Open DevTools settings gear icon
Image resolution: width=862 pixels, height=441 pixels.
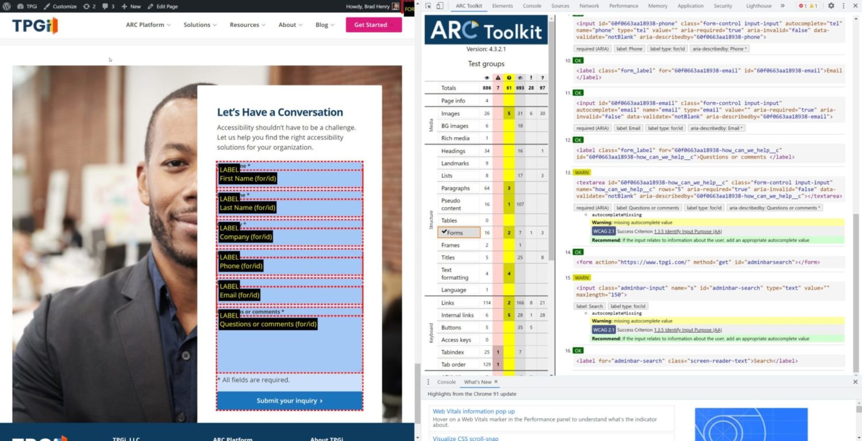[831, 6]
